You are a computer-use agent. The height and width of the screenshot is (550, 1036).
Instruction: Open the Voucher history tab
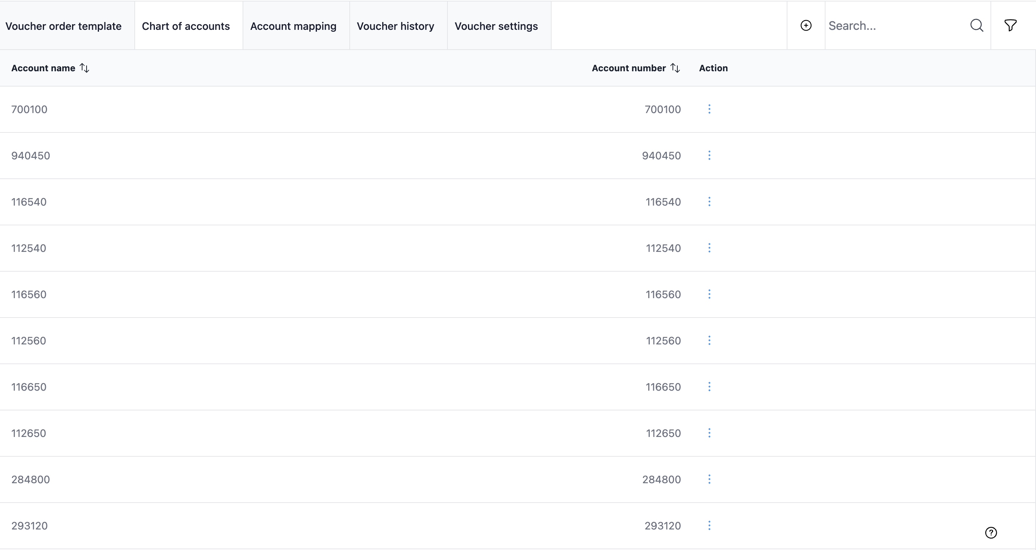pos(395,25)
